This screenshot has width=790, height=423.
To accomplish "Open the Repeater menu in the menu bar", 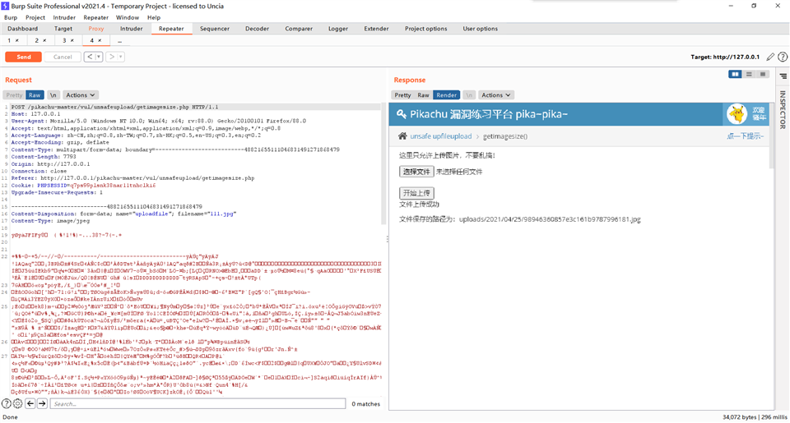I will [95, 17].
